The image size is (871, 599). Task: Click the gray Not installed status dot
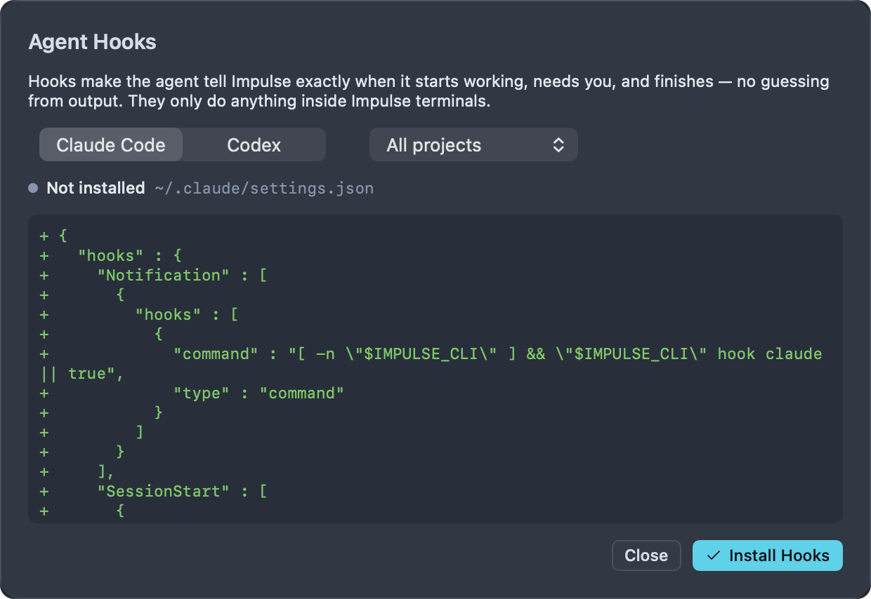(33, 188)
